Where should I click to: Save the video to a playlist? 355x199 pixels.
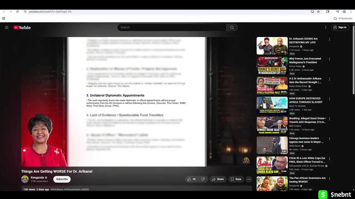click(236, 179)
